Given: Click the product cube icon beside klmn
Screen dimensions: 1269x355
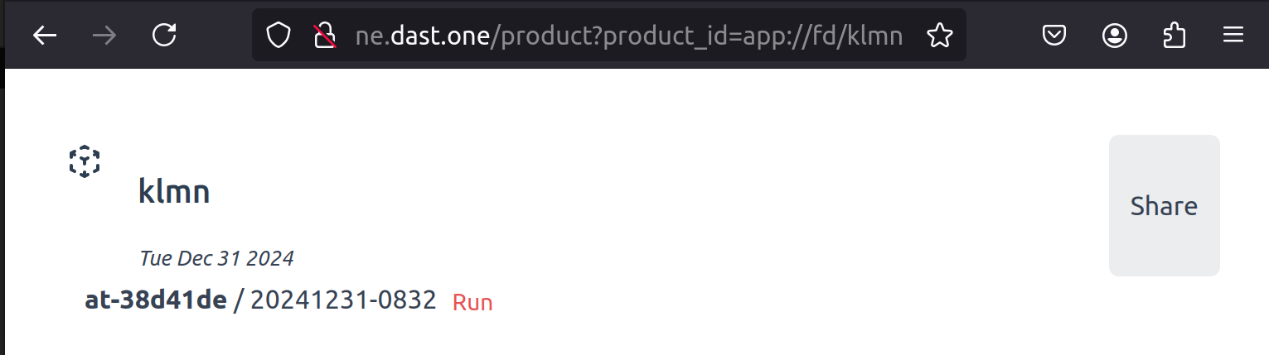Looking at the screenshot, I should pyautogui.click(x=84, y=161).
